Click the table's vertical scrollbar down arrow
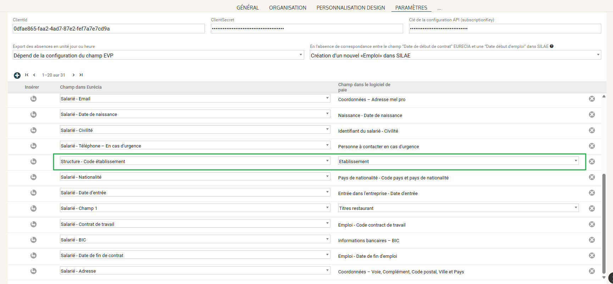 604,277
